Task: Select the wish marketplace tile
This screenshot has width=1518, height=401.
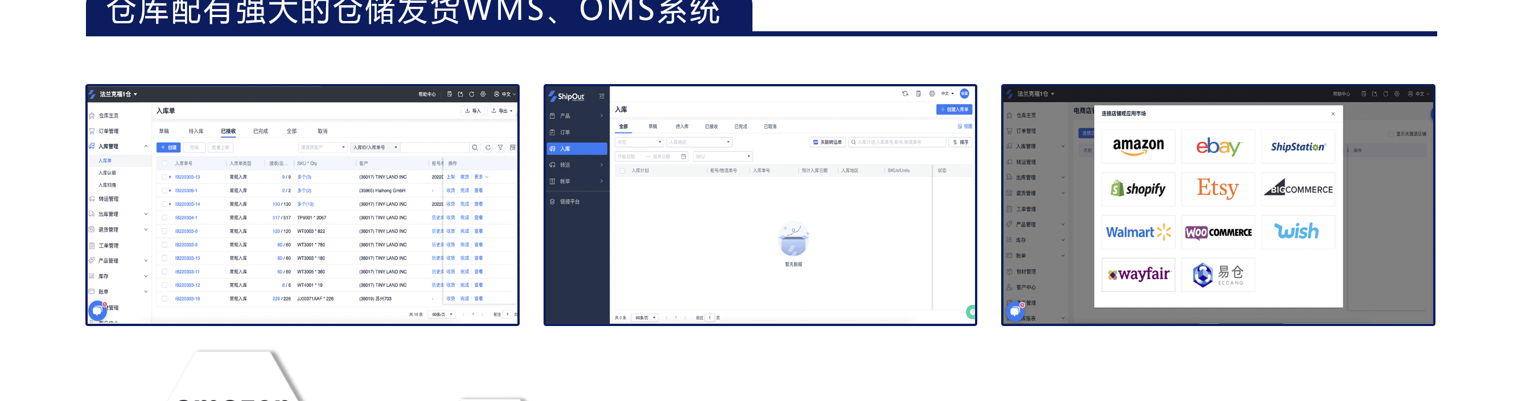Action: 1298,232
